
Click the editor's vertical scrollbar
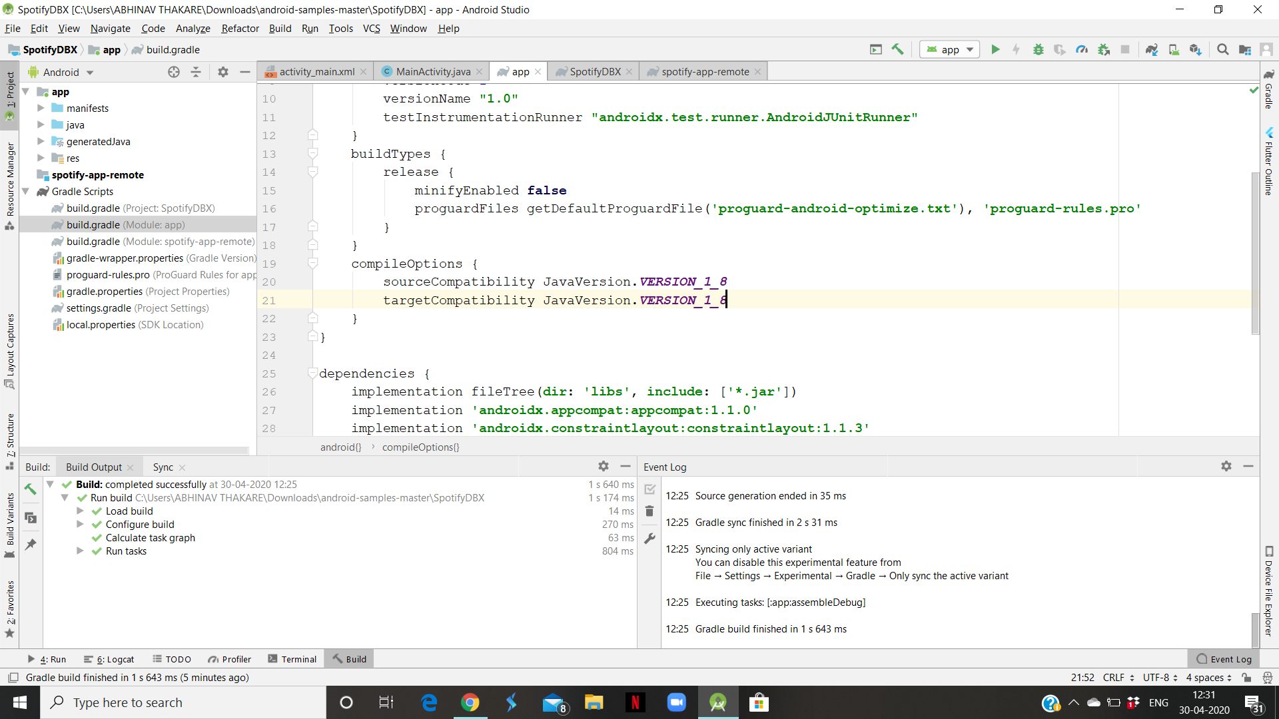click(1255, 253)
